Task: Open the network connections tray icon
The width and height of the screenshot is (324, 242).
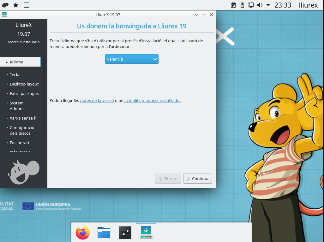Action: coord(251,5)
